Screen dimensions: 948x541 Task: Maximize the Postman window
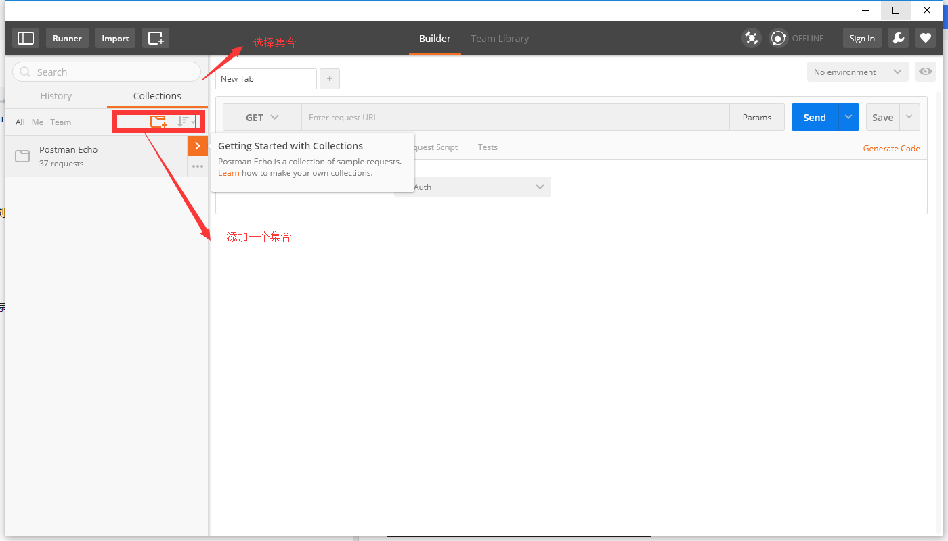(896, 10)
